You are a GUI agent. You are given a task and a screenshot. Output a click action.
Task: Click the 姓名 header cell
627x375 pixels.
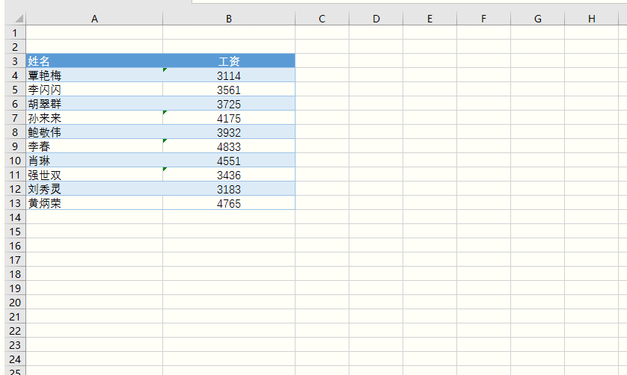[x=94, y=61]
